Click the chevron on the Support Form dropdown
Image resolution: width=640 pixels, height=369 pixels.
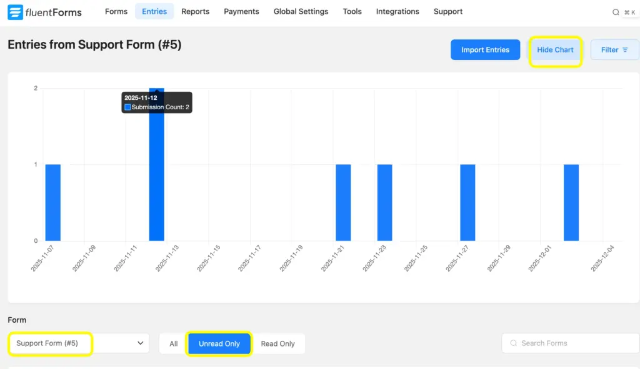pyautogui.click(x=140, y=343)
